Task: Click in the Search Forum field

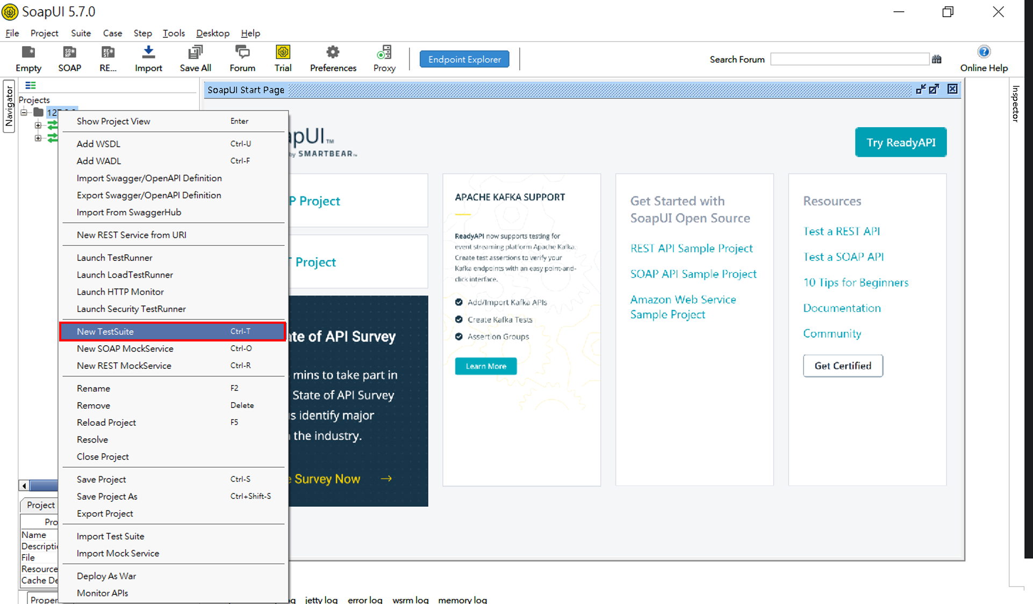Action: (x=849, y=59)
